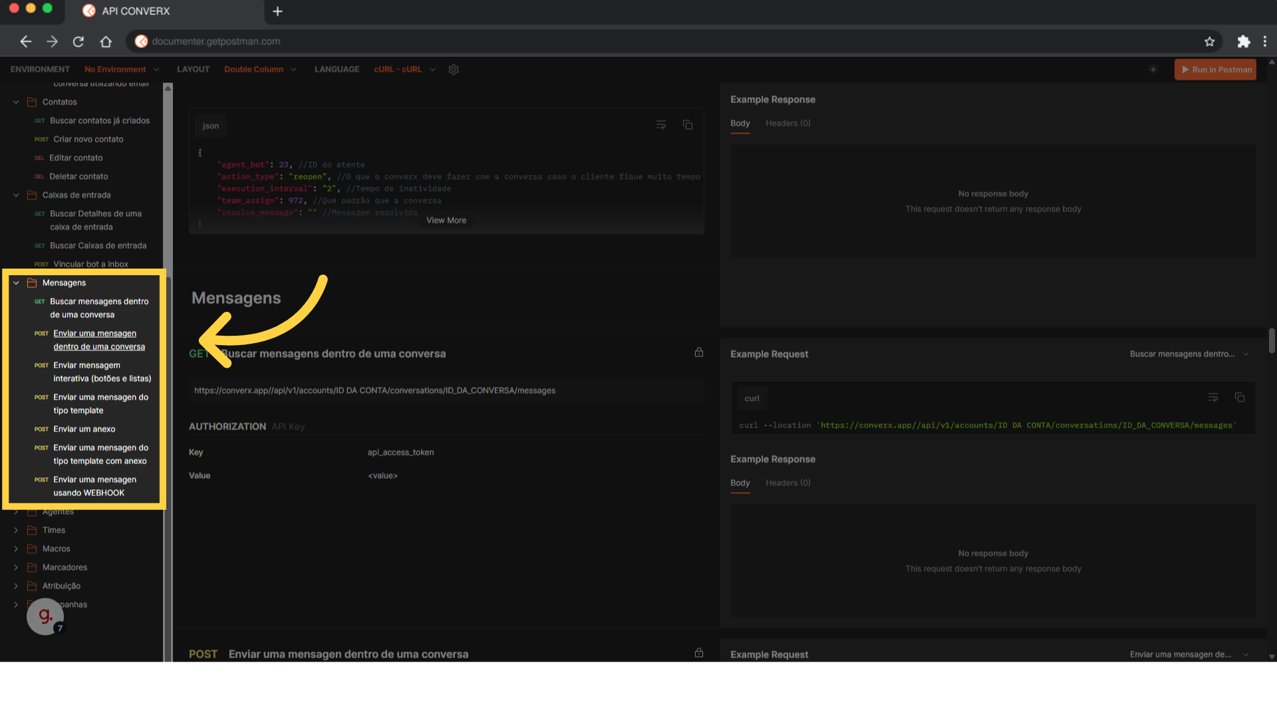Click the Run in Postman button
This screenshot has width=1277, height=718.
point(1215,69)
